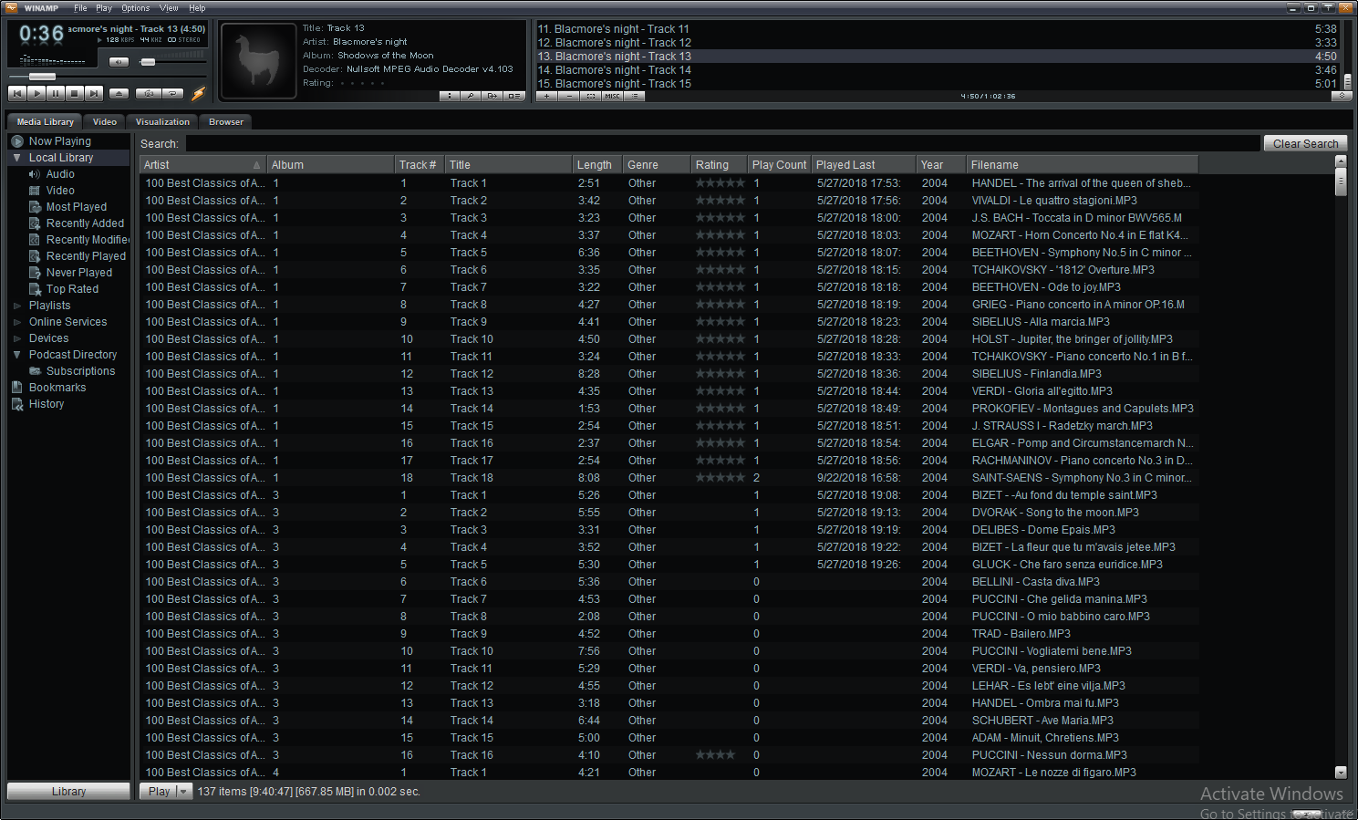1358x820 pixels.
Task: Click the Library button at bottom left
Action: (68, 792)
